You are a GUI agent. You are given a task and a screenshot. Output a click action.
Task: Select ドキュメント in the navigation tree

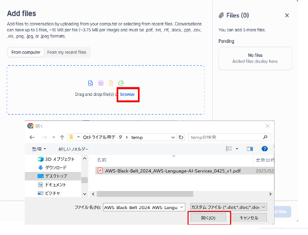52,185
